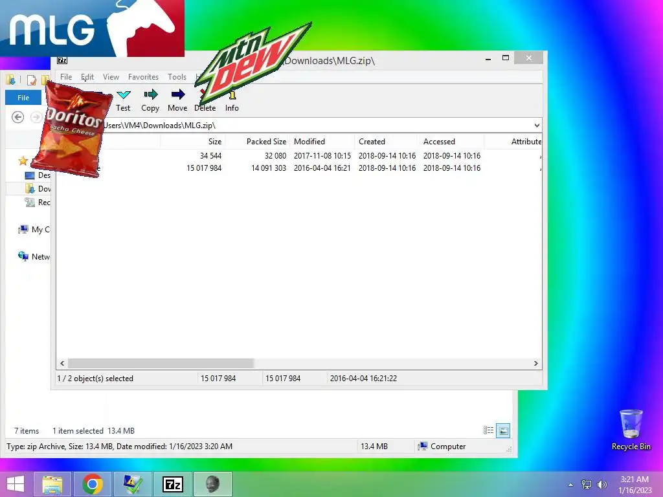The image size is (663, 497).
Task: Expand the 7-Zip address path dropdown
Action: click(537, 126)
